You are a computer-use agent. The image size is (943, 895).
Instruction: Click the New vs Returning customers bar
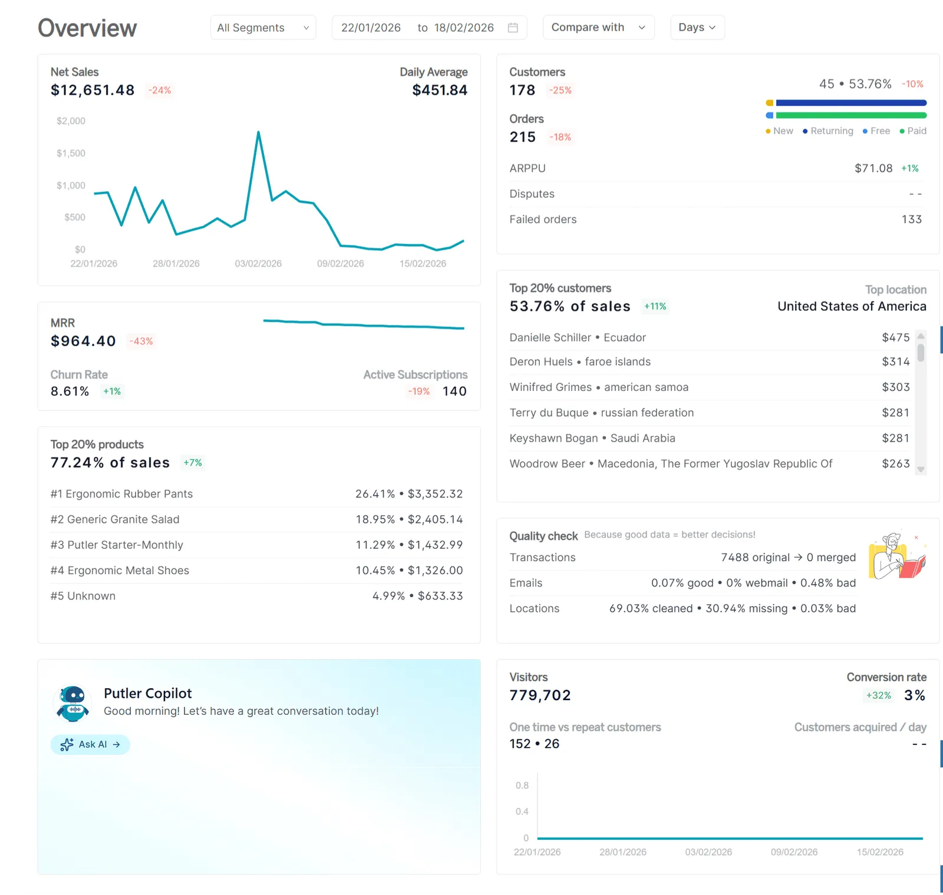point(846,103)
